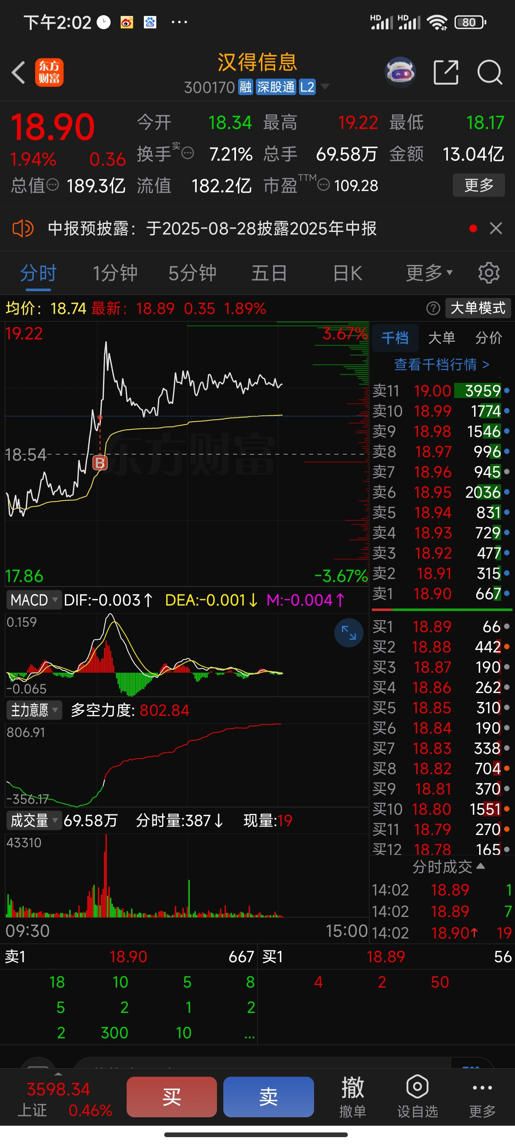Tap the Wi-Fi status icon
This screenshot has width=515, height=1146.
pos(437,22)
